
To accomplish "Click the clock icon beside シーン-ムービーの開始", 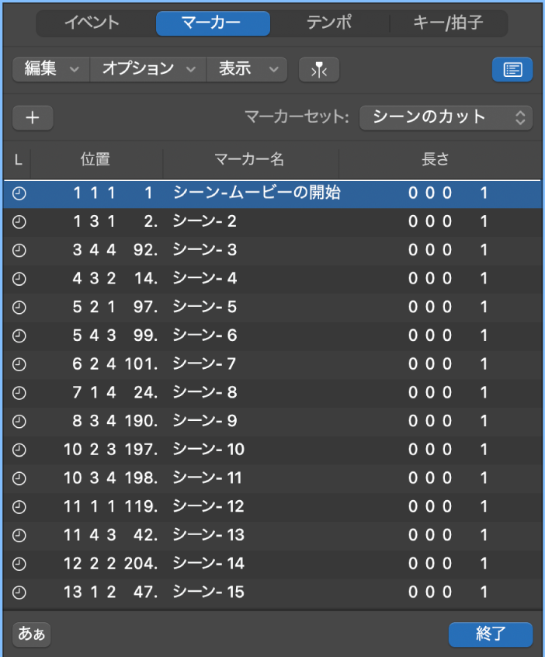I will coord(18,193).
